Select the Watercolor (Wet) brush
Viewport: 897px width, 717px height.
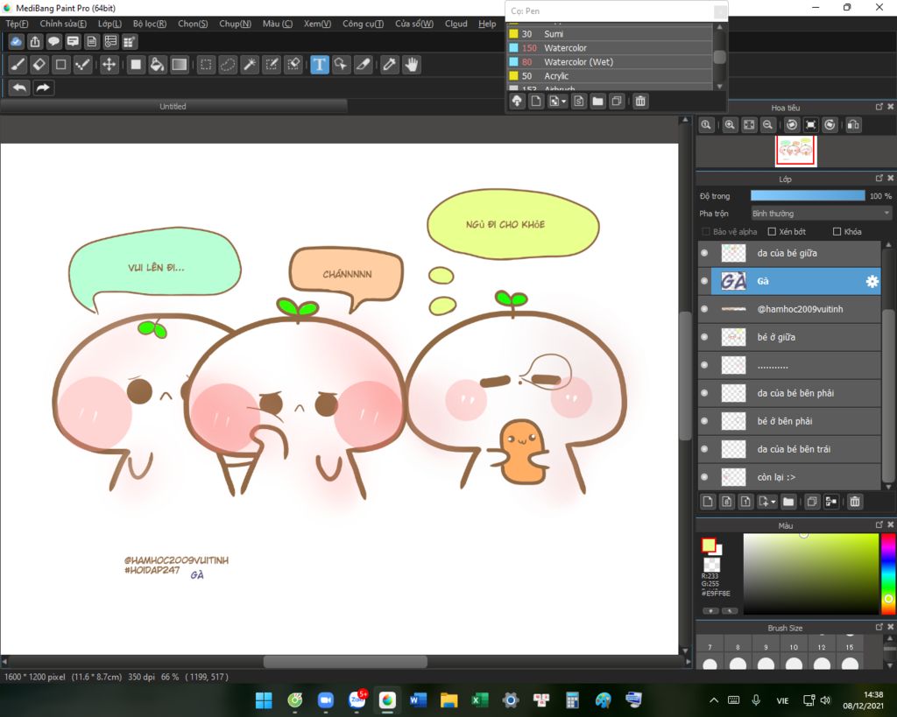[610, 62]
